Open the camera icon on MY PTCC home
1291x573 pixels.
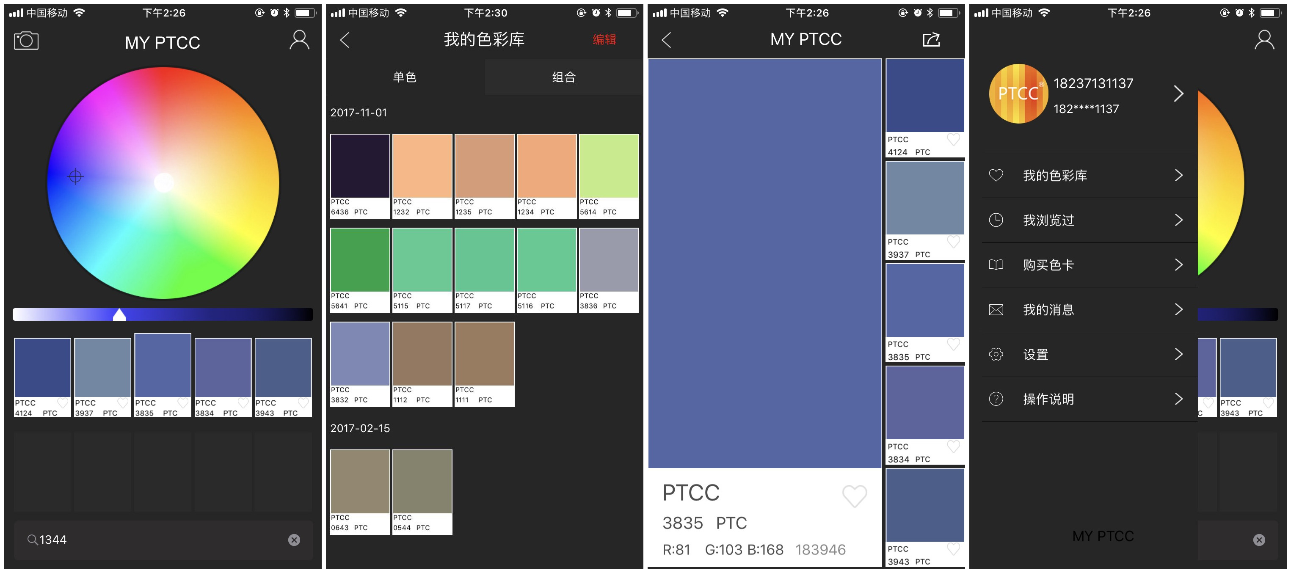coord(26,41)
